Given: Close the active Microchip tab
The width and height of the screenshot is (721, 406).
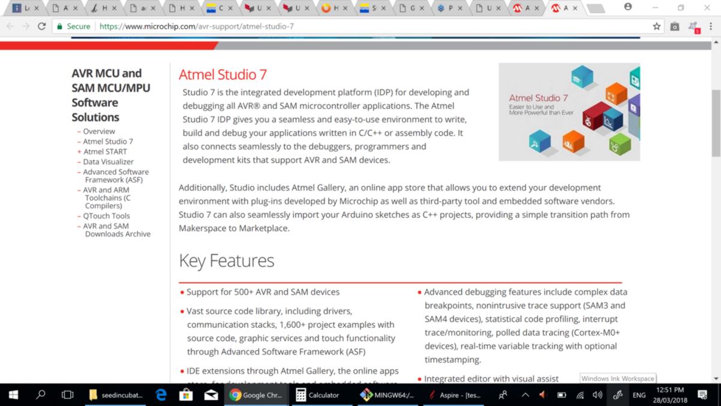Looking at the screenshot, I should pos(574,8).
